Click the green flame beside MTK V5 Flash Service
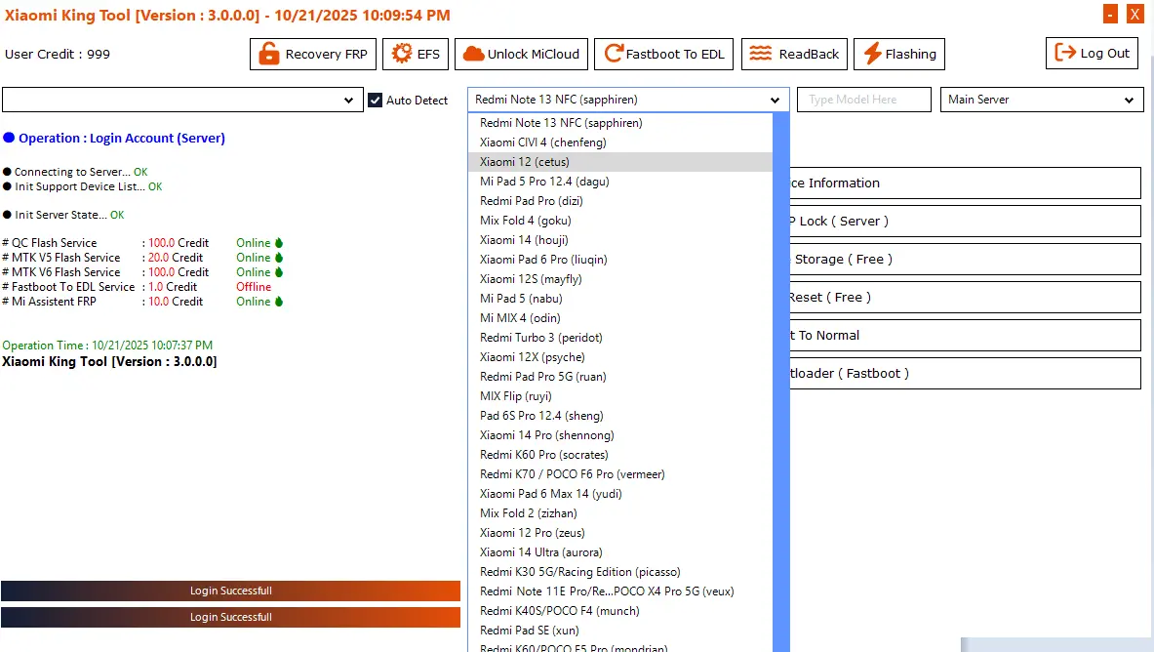This screenshot has width=1154, height=652. (x=279, y=257)
